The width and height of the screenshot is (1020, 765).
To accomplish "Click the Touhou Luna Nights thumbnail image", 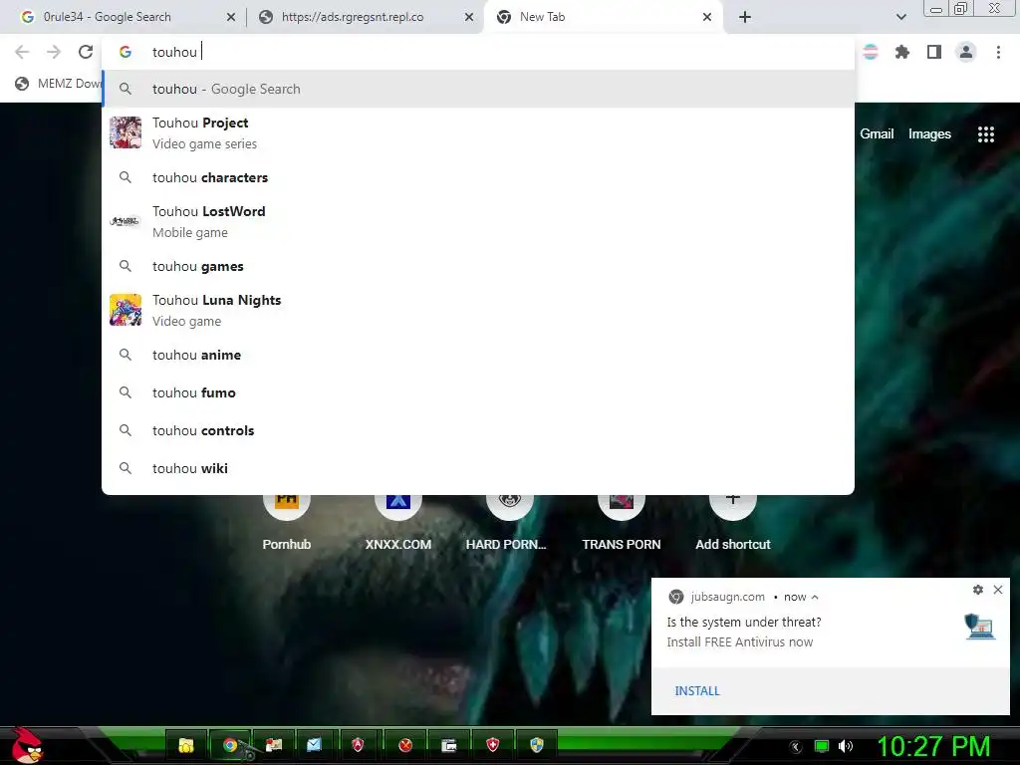I will click(126, 310).
